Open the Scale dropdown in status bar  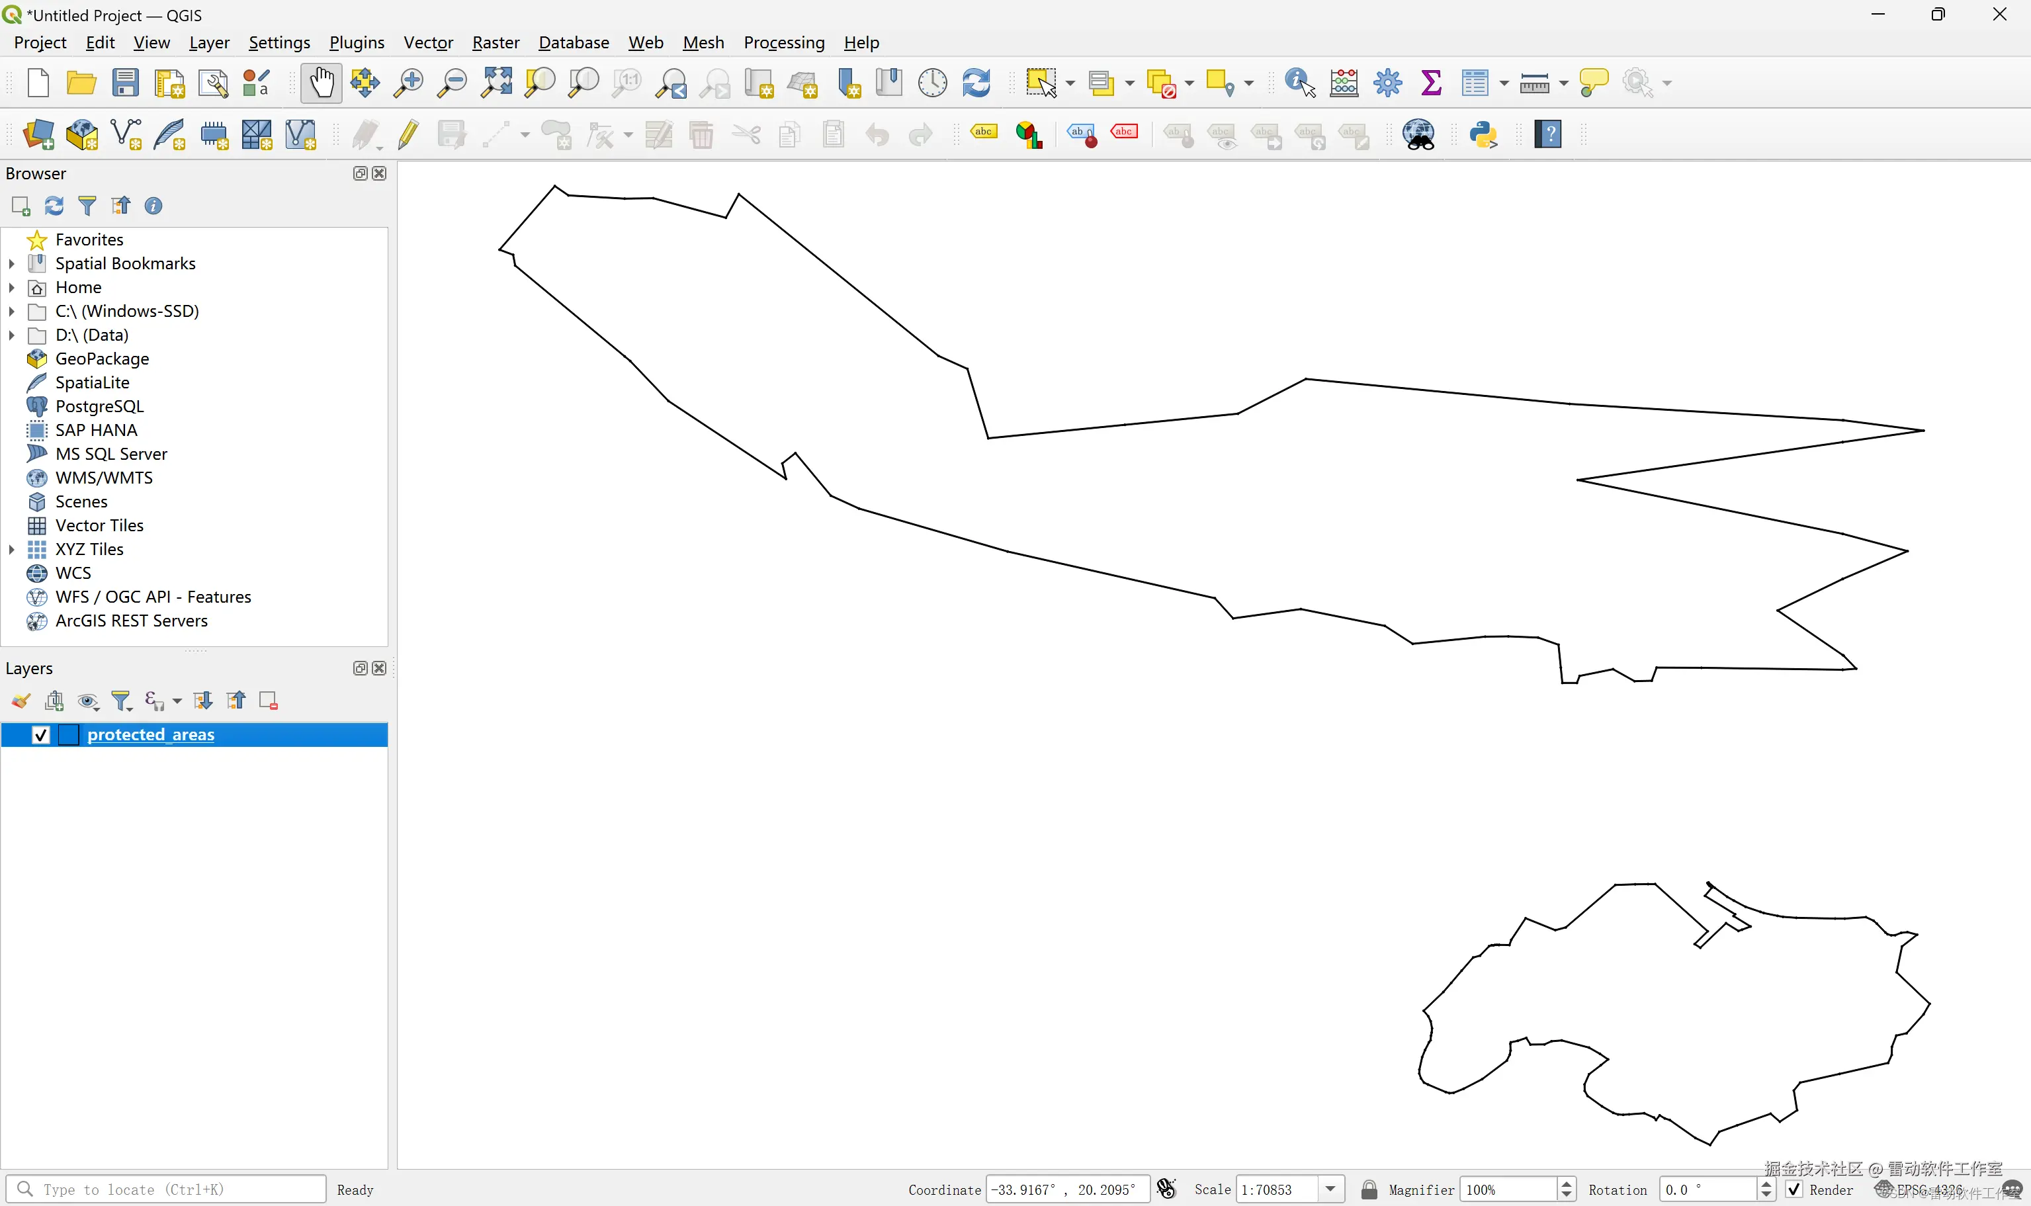click(x=1330, y=1189)
